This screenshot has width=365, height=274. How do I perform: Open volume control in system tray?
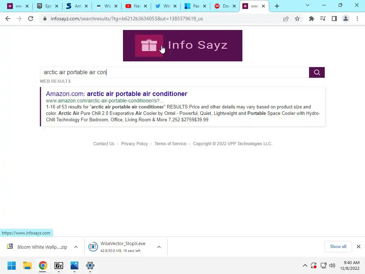(x=332, y=265)
